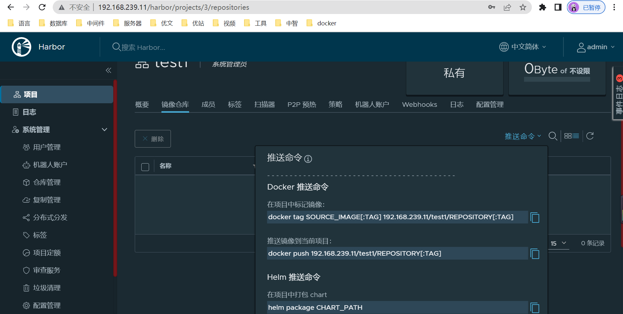Viewport: 623px width, 314px height.
Task: Click the info icon beside 推送命令 heading
Action: tap(308, 159)
